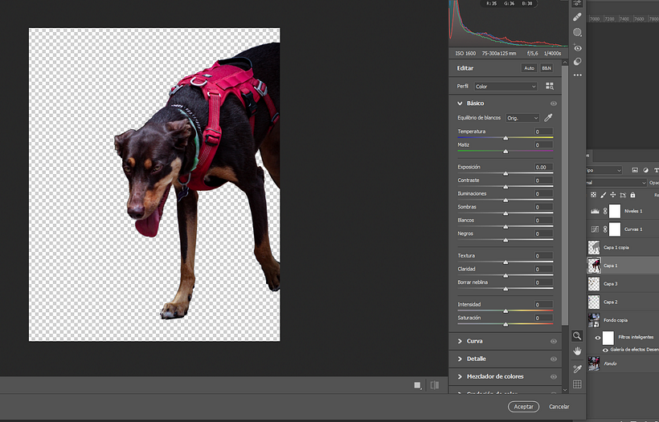
Task: Collapse the Básico section chevron
Action: click(460, 103)
